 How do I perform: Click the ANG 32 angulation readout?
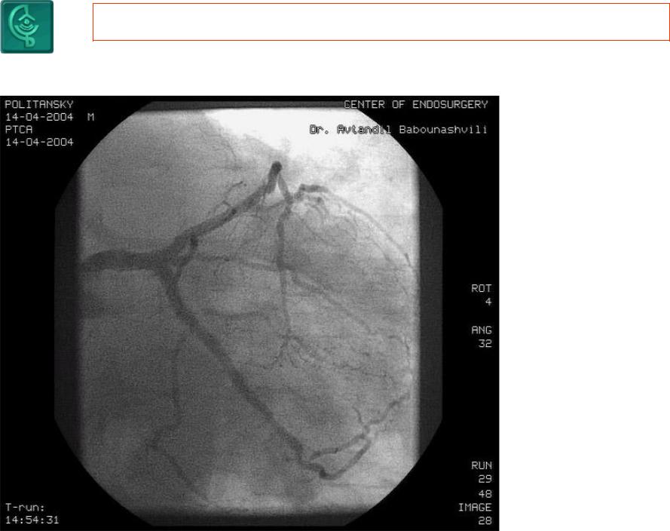coord(482,337)
